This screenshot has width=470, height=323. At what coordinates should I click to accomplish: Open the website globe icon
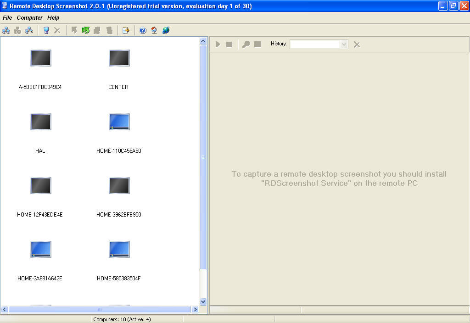tap(166, 30)
